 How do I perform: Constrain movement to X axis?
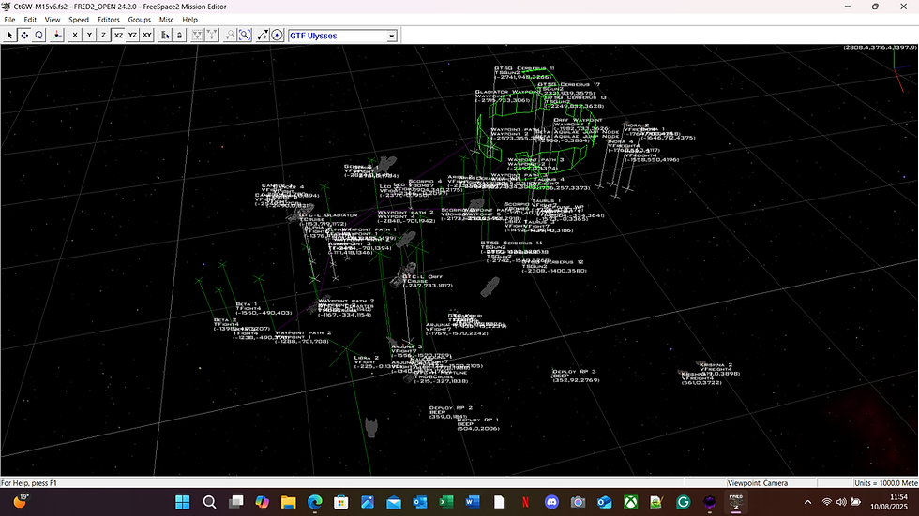[x=75, y=35]
